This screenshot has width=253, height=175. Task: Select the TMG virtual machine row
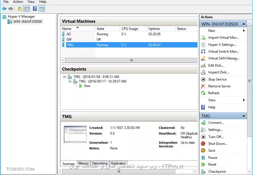129,45
